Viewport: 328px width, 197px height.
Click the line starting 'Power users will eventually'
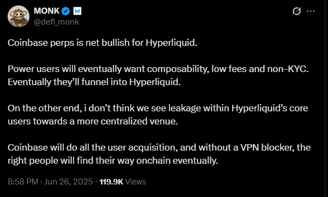(x=158, y=69)
